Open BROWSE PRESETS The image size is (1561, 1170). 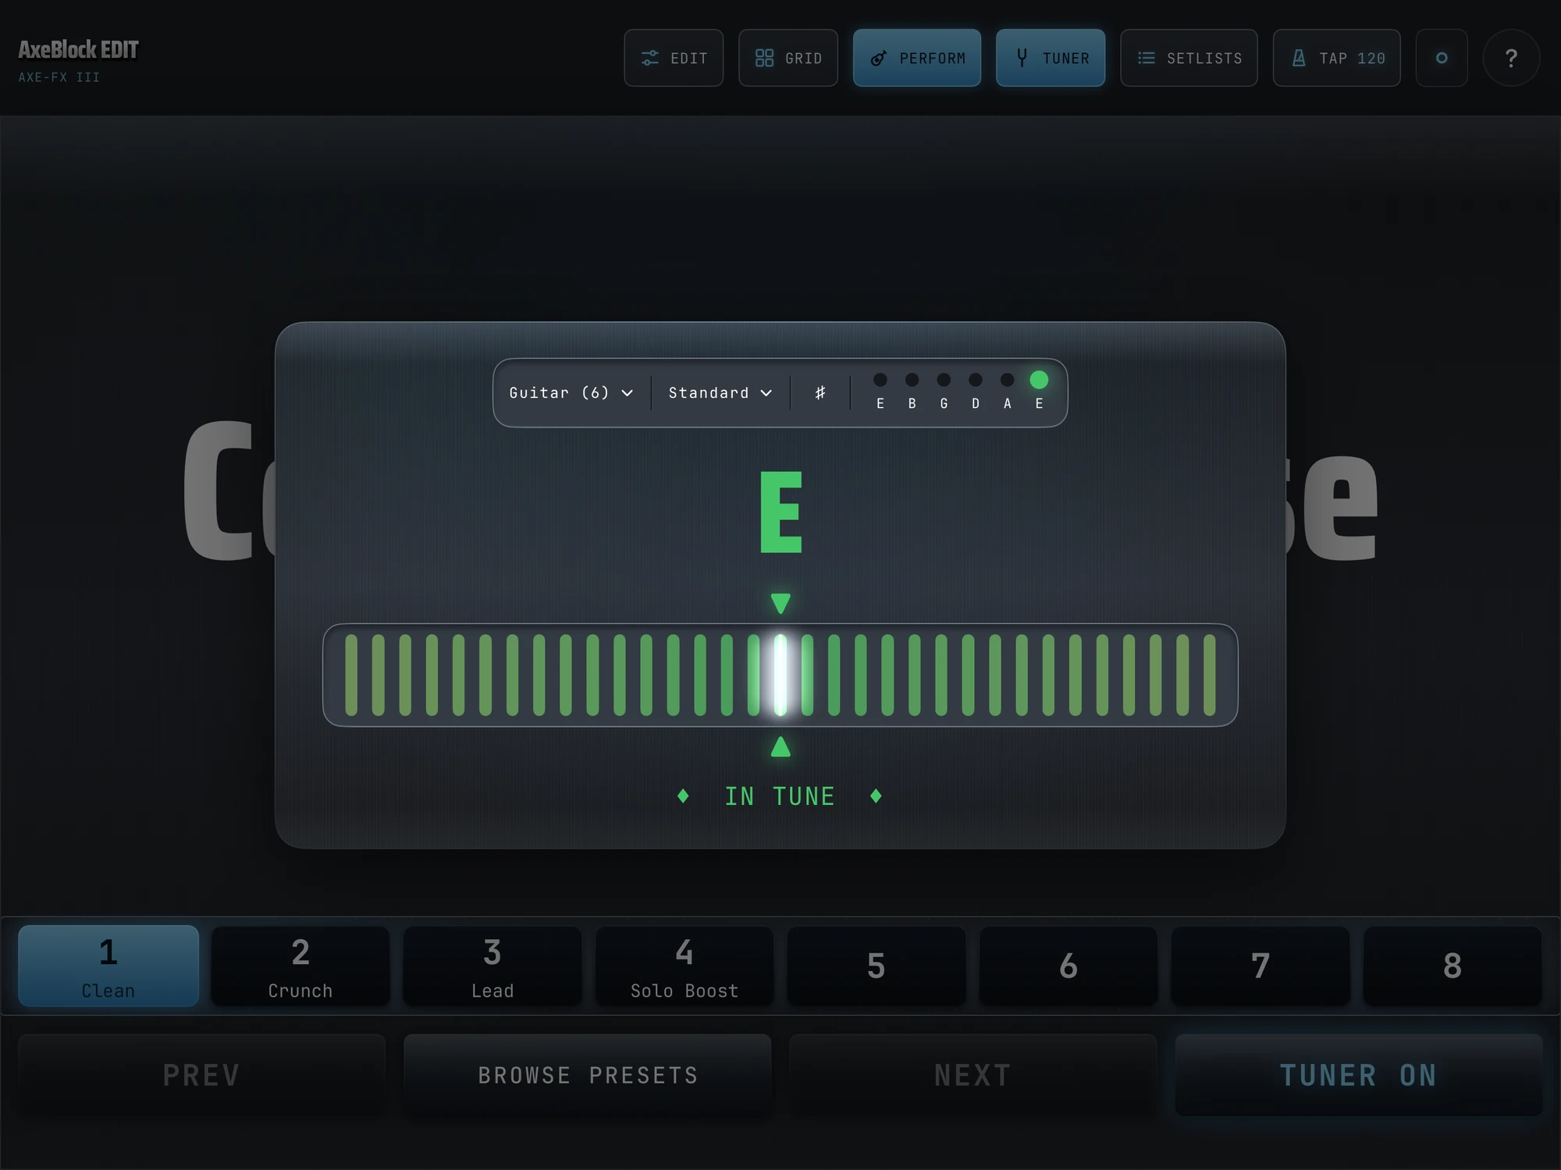[588, 1075]
